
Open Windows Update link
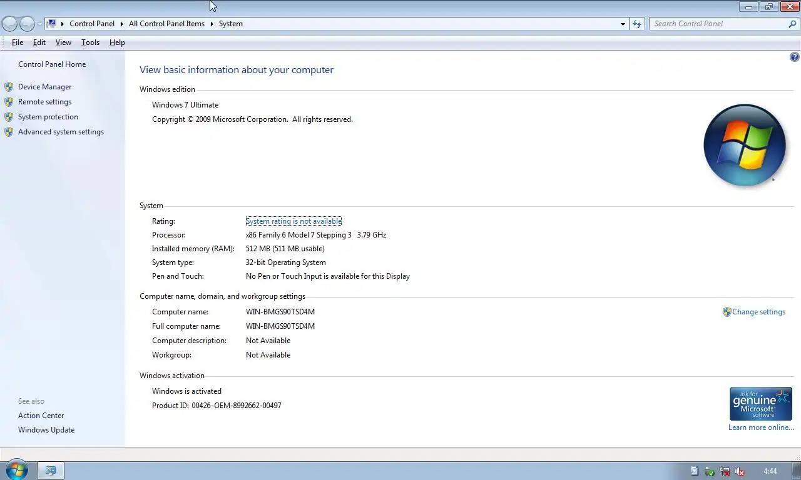(x=46, y=430)
